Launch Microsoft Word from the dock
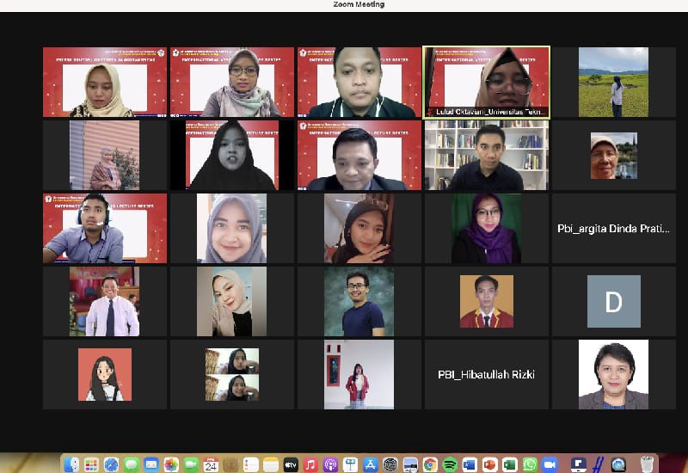688x473 pixels. pos(470,464)
